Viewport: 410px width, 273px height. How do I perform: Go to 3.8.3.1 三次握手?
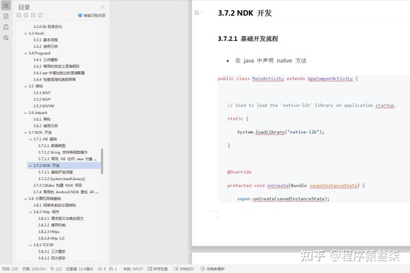52,251
